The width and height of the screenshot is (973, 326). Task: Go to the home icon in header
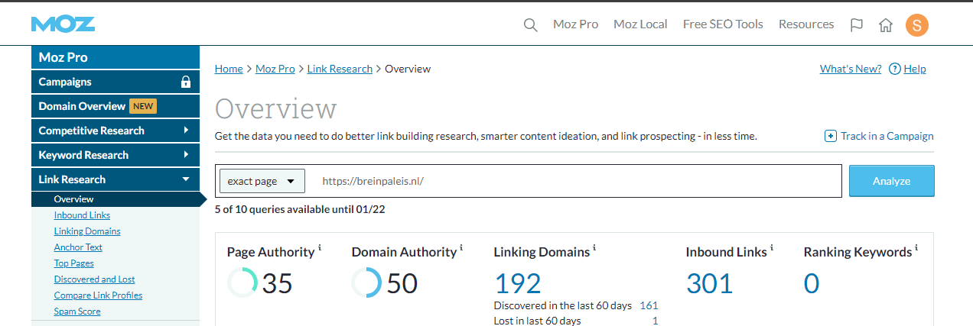886,24
